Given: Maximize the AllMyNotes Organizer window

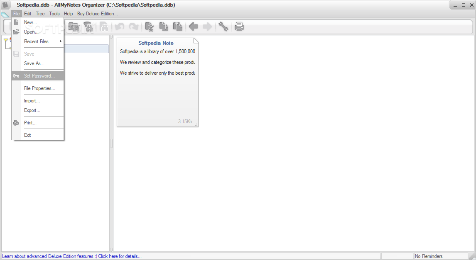Looking at the screenshot, I should (464, 5).
